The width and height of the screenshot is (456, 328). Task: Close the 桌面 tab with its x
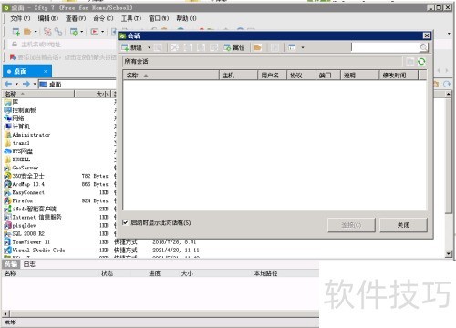click(x=46, y=71)
